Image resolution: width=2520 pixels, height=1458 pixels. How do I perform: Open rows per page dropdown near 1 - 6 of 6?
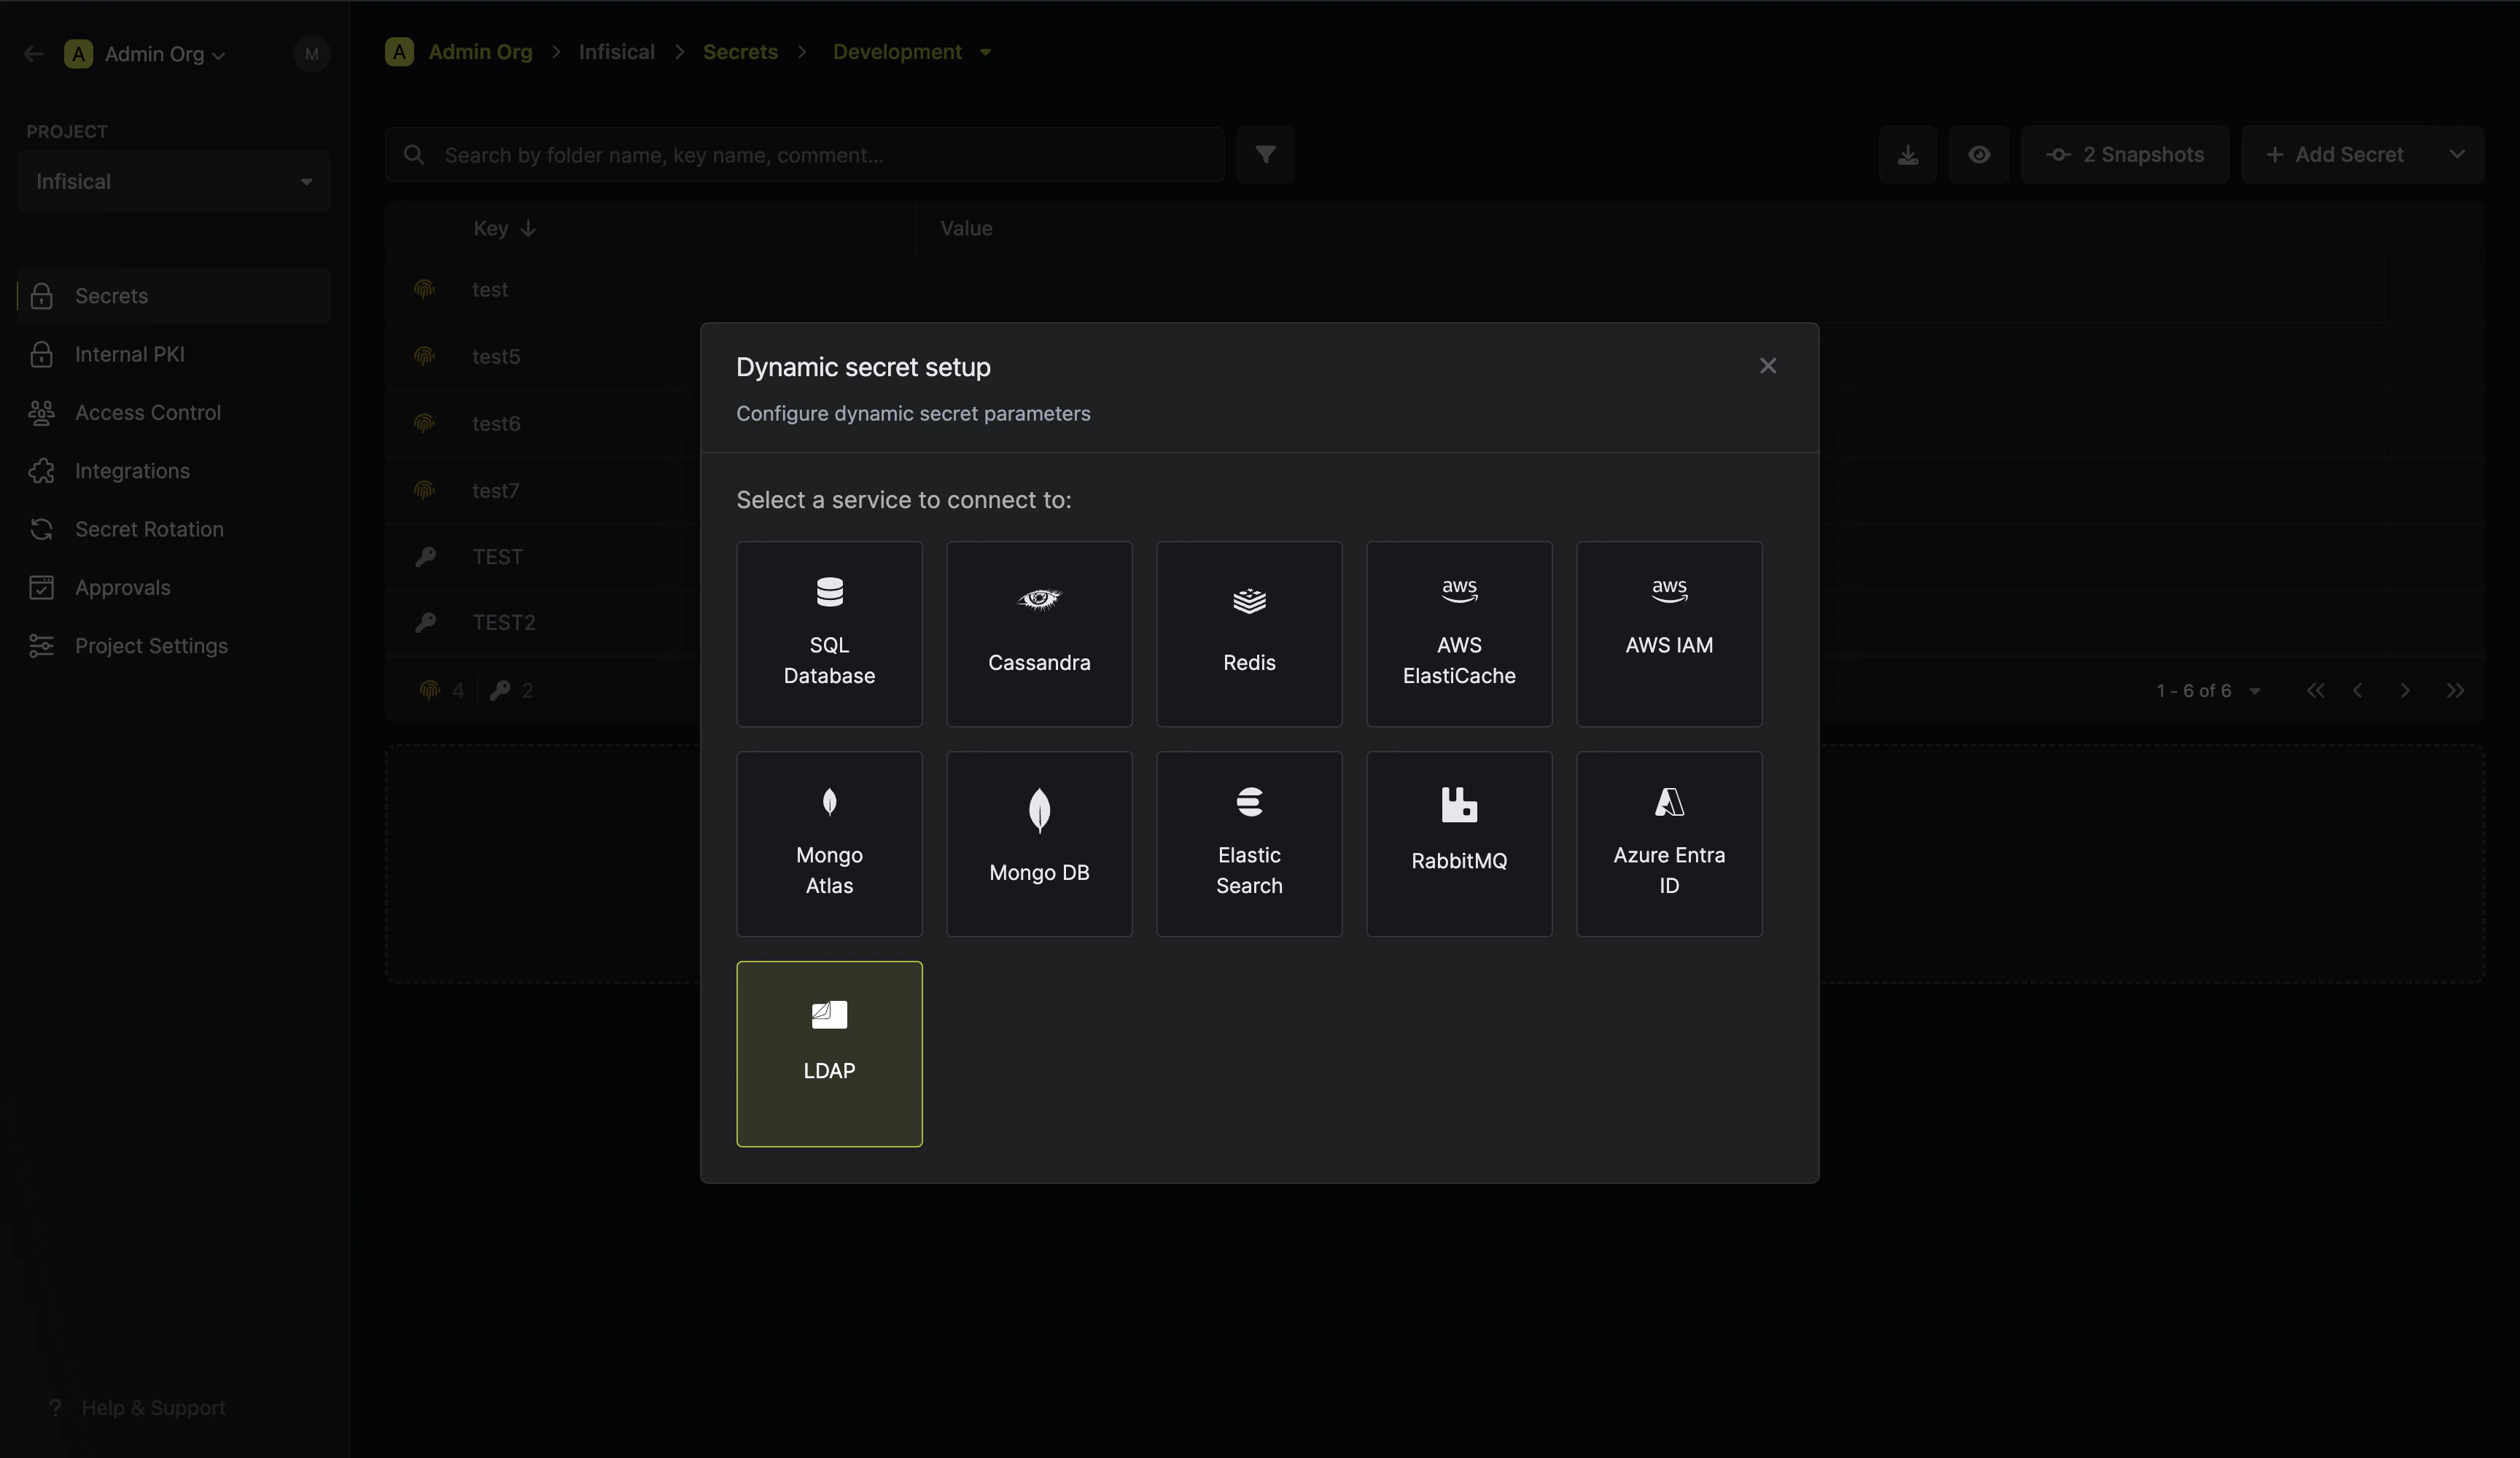tap(2254, 691)
